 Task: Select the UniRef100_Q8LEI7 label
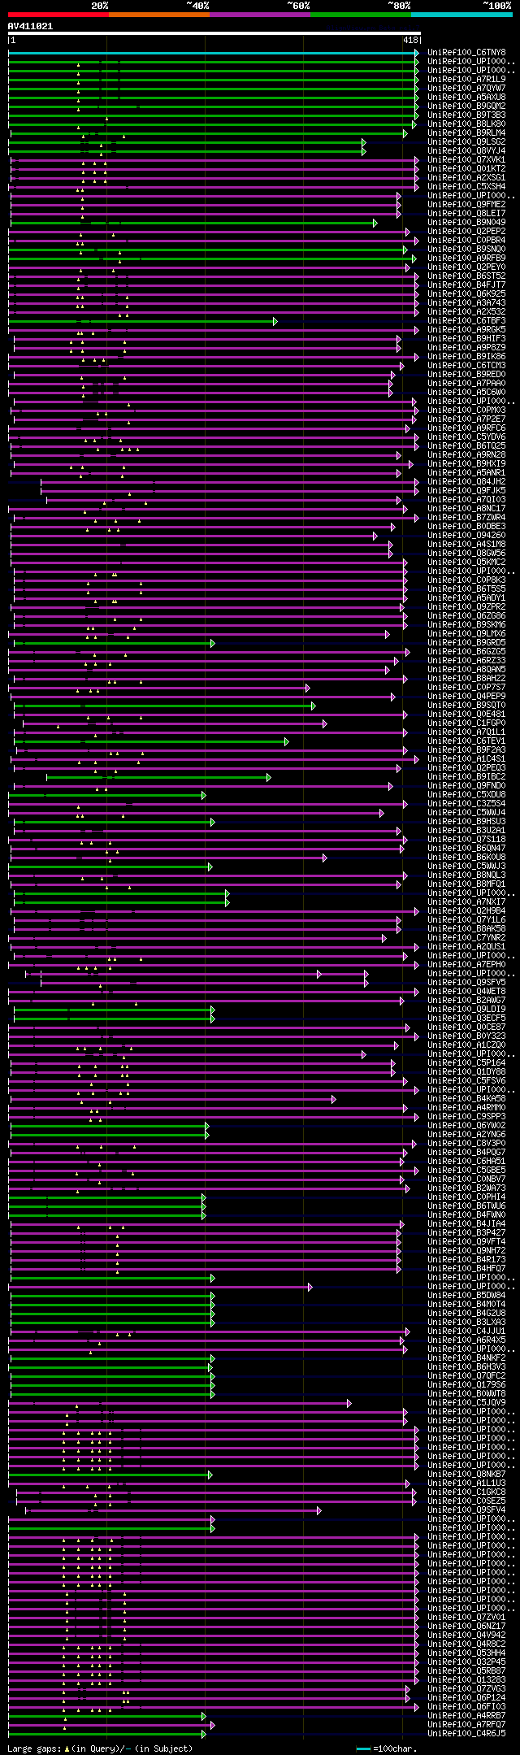click(x=466, y=214)
